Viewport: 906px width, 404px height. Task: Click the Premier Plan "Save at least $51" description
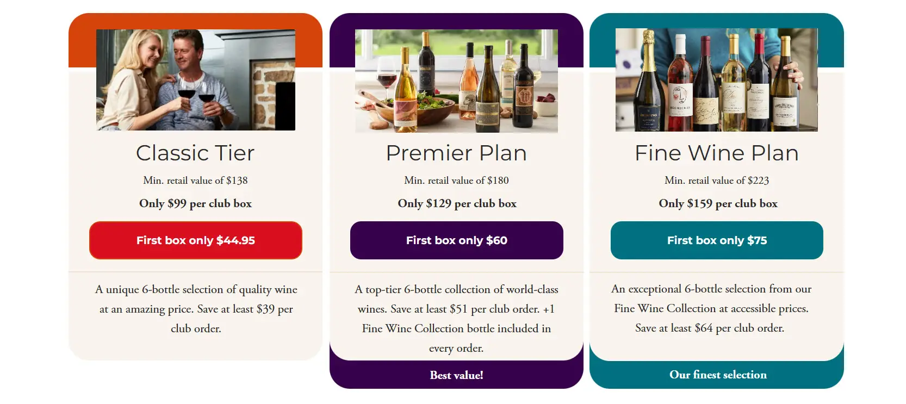tap(456, 319)
